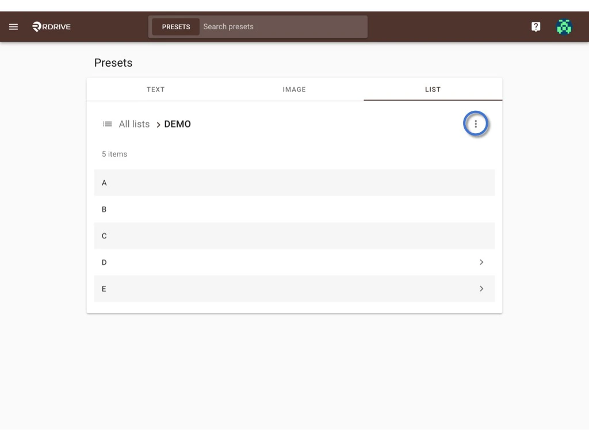Open the hamburger navigation menu
This screenshot has height=441, width=589.
pos(13,26)
